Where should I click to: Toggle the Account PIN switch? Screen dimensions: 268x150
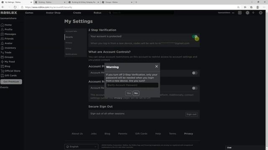(194, 73)
